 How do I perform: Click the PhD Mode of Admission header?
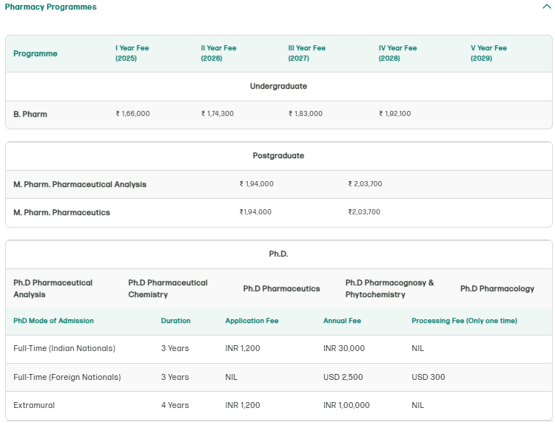pos(53,321)
